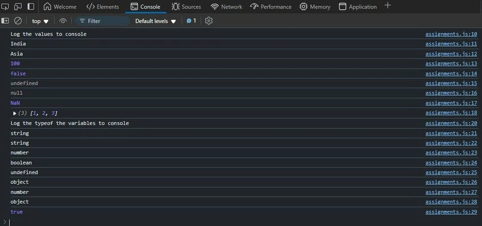Select the 'Asia' log output
This screenshot has width=482, height=226.
point(16,54)
